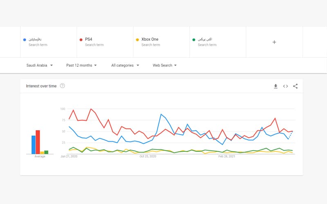Click the Oct 25, 2020 axis label
The image size is (327, 204).
point(148,156)
